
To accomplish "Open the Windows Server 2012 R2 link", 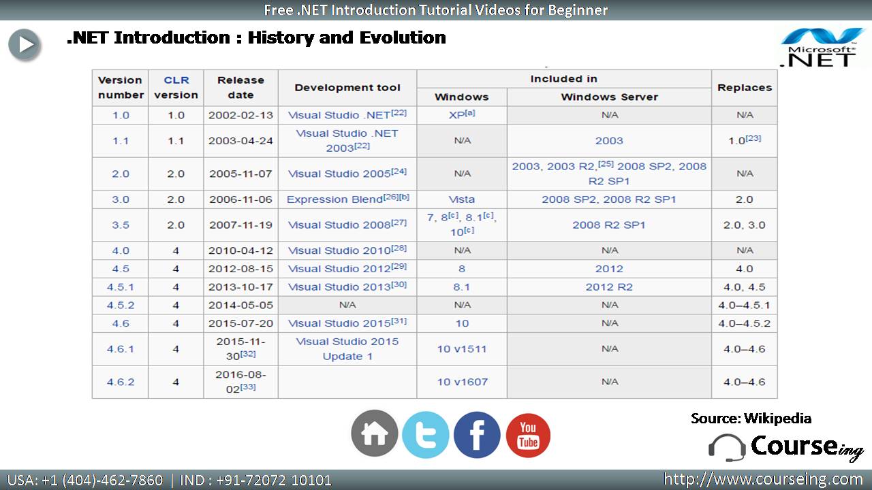I will pyautogui.click(x=609, y=287).
